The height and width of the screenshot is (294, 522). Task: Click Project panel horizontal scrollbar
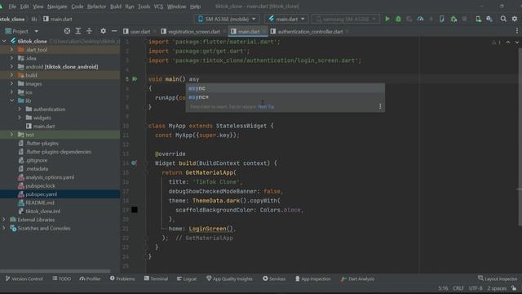pos(55,271)
